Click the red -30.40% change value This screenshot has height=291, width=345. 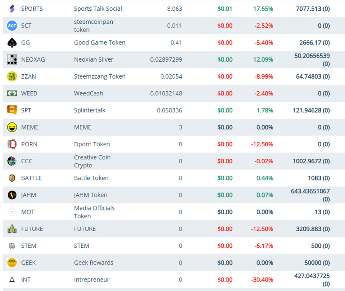coord(262,280)
